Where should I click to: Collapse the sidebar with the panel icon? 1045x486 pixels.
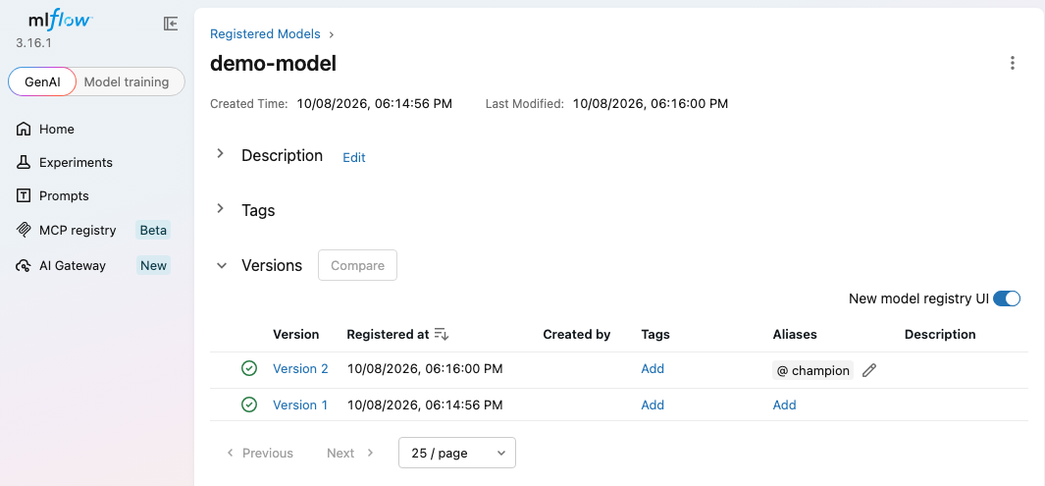coord(171,24)
